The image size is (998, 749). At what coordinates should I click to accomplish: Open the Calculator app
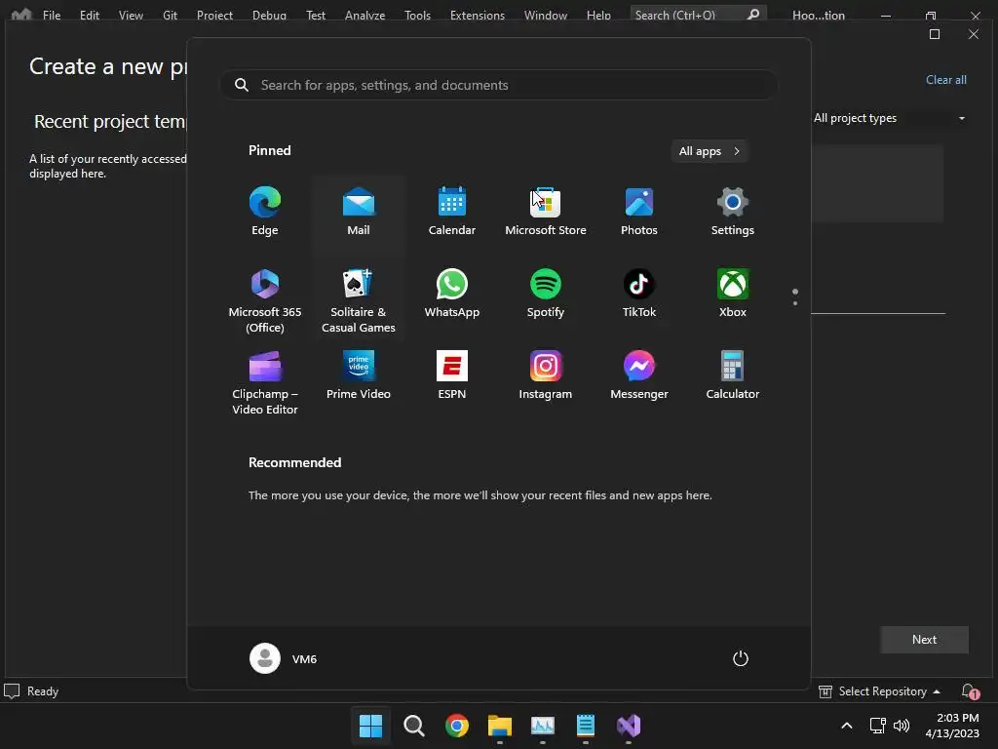(733, 375)
